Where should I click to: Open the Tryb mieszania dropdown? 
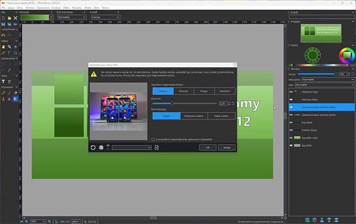click(72, 17)
